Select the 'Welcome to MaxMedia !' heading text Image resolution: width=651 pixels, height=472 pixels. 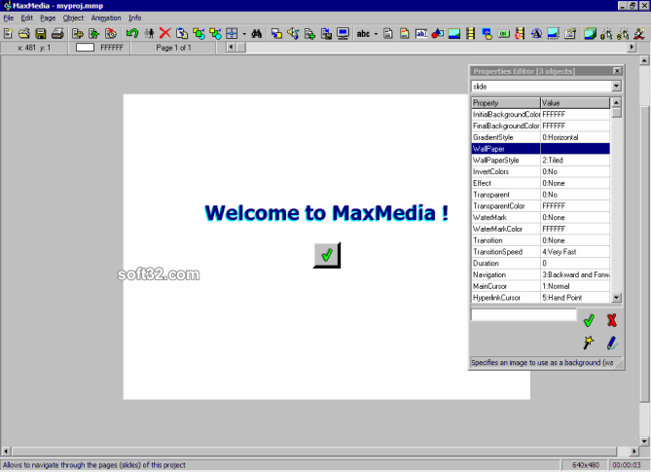pyautogui.click(x=326, y=213)
